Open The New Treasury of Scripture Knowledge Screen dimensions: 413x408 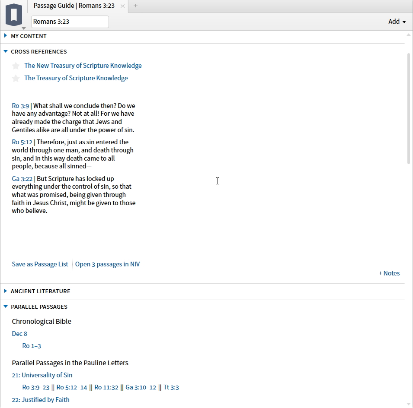[x=83, y=66]
